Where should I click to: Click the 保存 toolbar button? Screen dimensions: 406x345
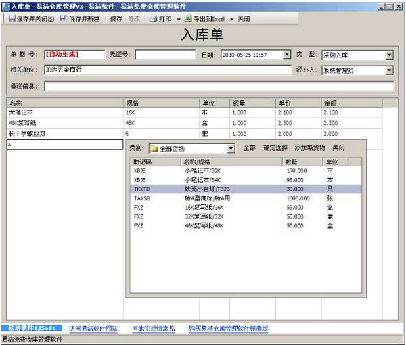[x=116, y=19]
